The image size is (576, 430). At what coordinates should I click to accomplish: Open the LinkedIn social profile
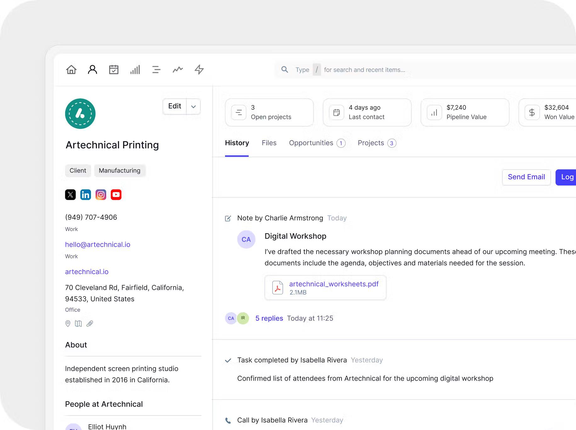(x=86, y=195)
